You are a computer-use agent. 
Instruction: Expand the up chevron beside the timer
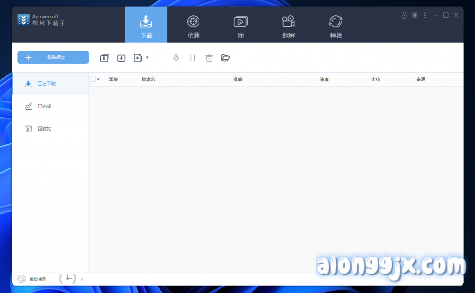click(x=82, y=279)
